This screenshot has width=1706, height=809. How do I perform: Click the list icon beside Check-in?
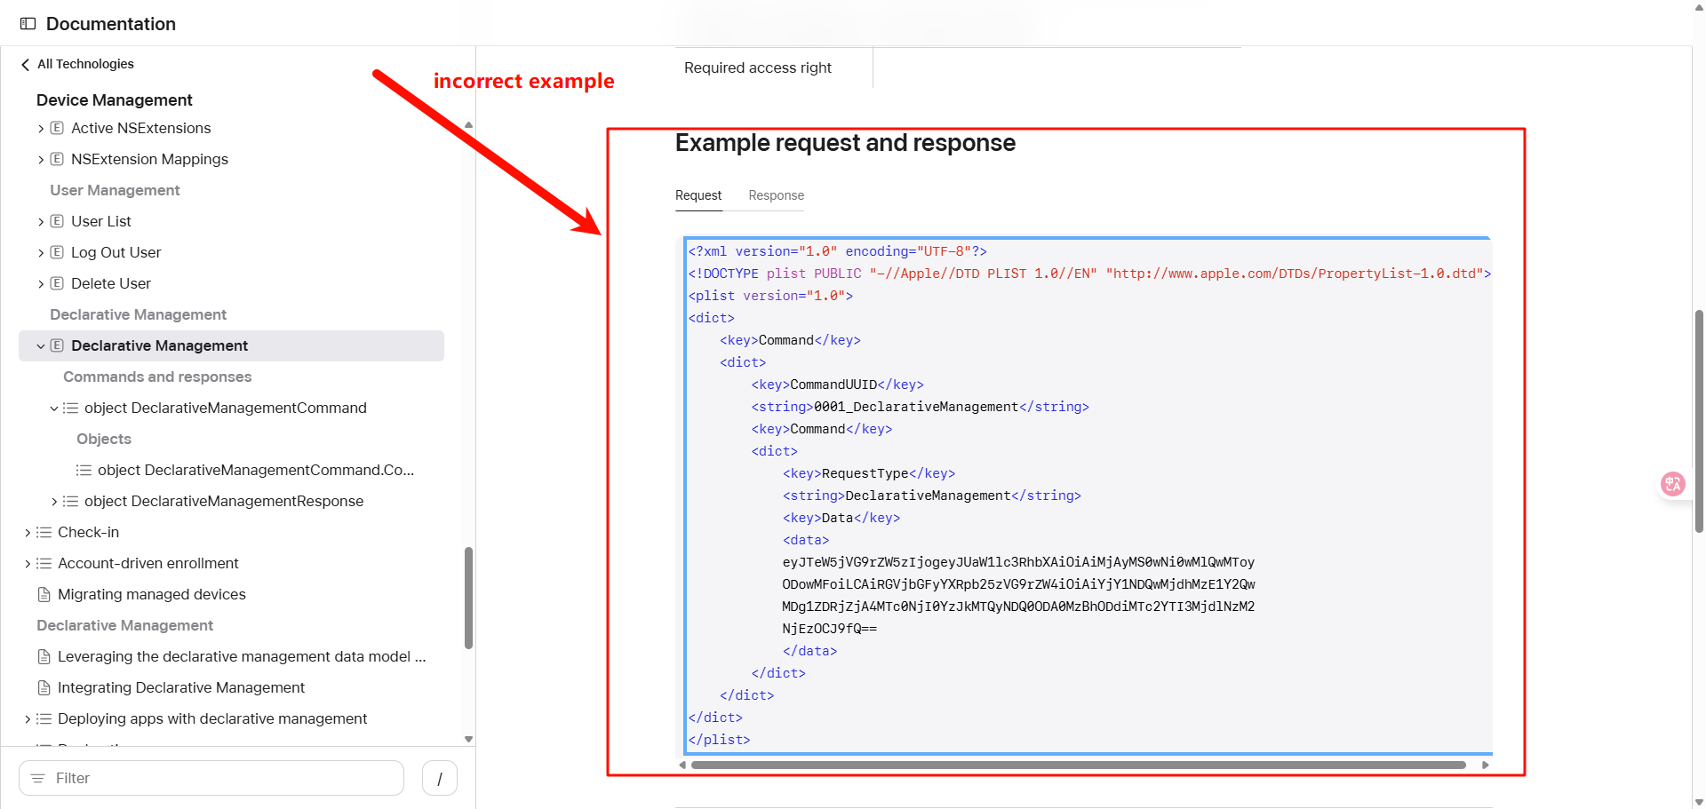(x=44, y=533)
